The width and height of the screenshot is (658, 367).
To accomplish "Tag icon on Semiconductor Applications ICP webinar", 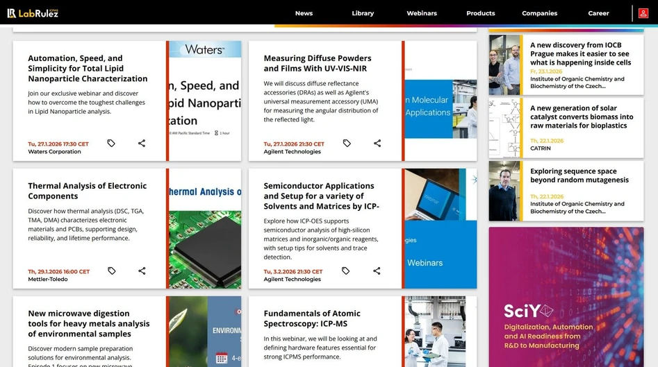I will pos(345,271).
